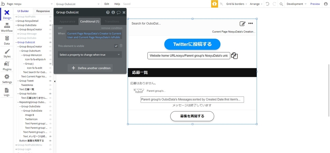The height and width of the screenshot is (153, 330).
Task: Click the redo arrow in top toolbar
Action: tap(274, 4)
